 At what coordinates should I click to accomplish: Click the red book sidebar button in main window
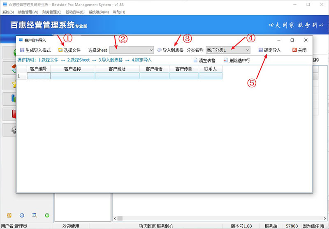click(x=9, y=114)
